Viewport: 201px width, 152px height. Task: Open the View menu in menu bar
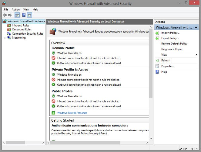pyautogui.click(x=26, y=9)
